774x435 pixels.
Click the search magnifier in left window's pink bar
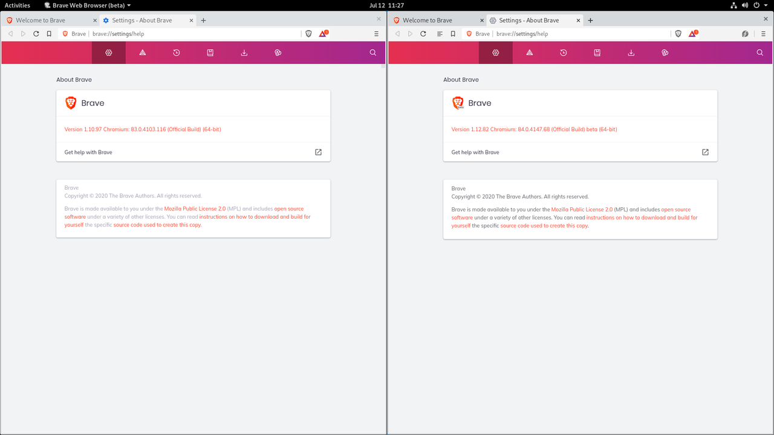[x=373, y=53]
